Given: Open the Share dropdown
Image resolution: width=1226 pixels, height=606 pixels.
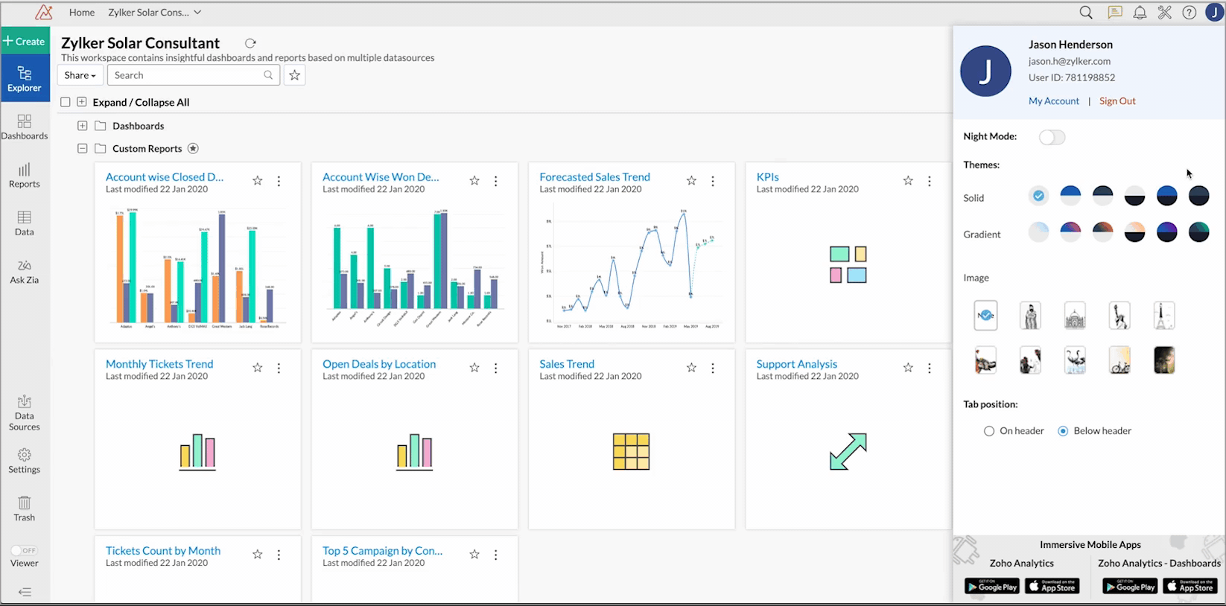Looking at the screenshot, I should pyautogui.click(x=80, y=75).
